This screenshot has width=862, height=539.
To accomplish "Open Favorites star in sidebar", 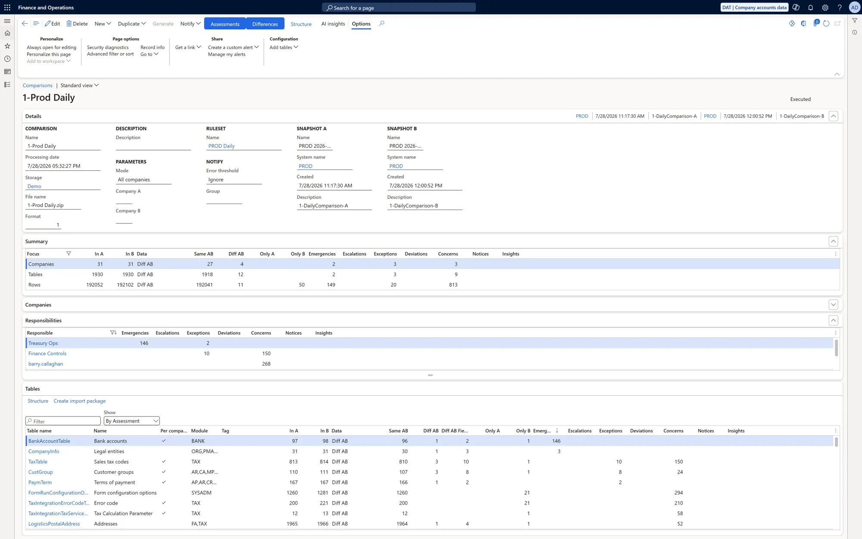I will 7,46.
